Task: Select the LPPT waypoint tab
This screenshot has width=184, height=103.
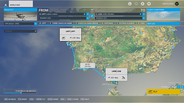Action: click(43, 23)
